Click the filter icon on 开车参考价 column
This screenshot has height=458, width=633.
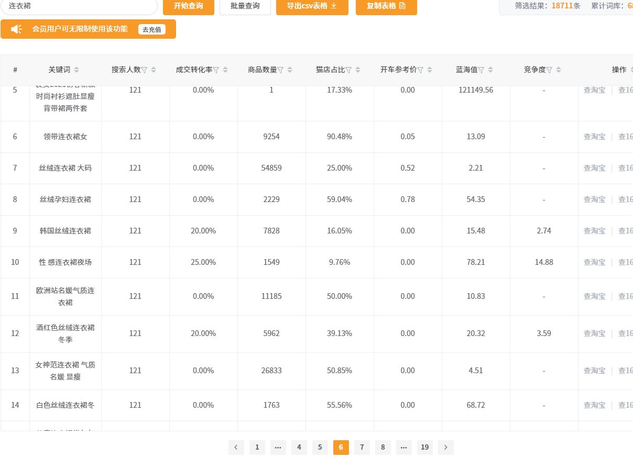click(x=420, y=70)
